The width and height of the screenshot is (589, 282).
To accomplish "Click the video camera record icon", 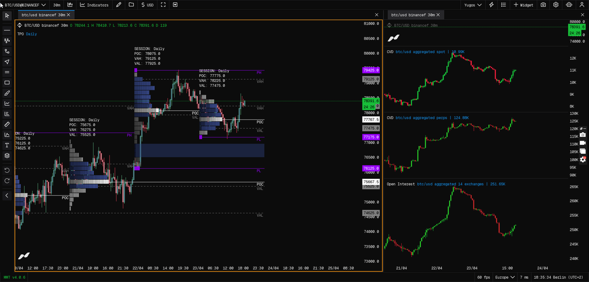I will coord(583,143).
